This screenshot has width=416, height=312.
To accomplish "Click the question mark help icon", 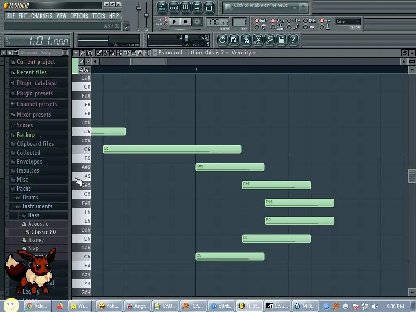I will (x=293, y=40).
